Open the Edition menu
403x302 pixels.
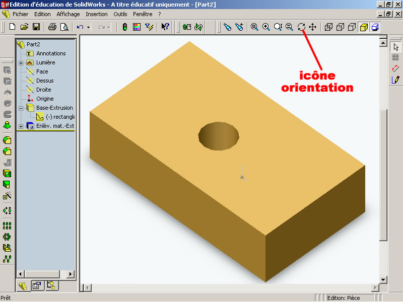coord(42,14)
